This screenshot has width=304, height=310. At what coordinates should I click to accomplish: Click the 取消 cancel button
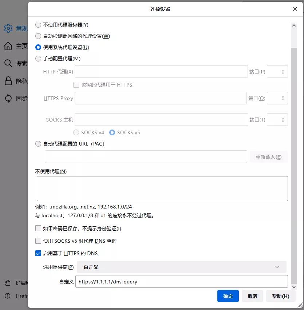(252, 296)
